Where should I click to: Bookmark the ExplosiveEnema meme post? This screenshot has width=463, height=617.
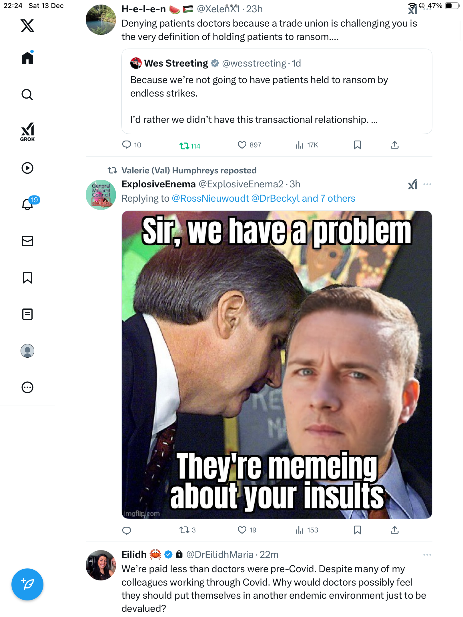(x=357, y=530)
